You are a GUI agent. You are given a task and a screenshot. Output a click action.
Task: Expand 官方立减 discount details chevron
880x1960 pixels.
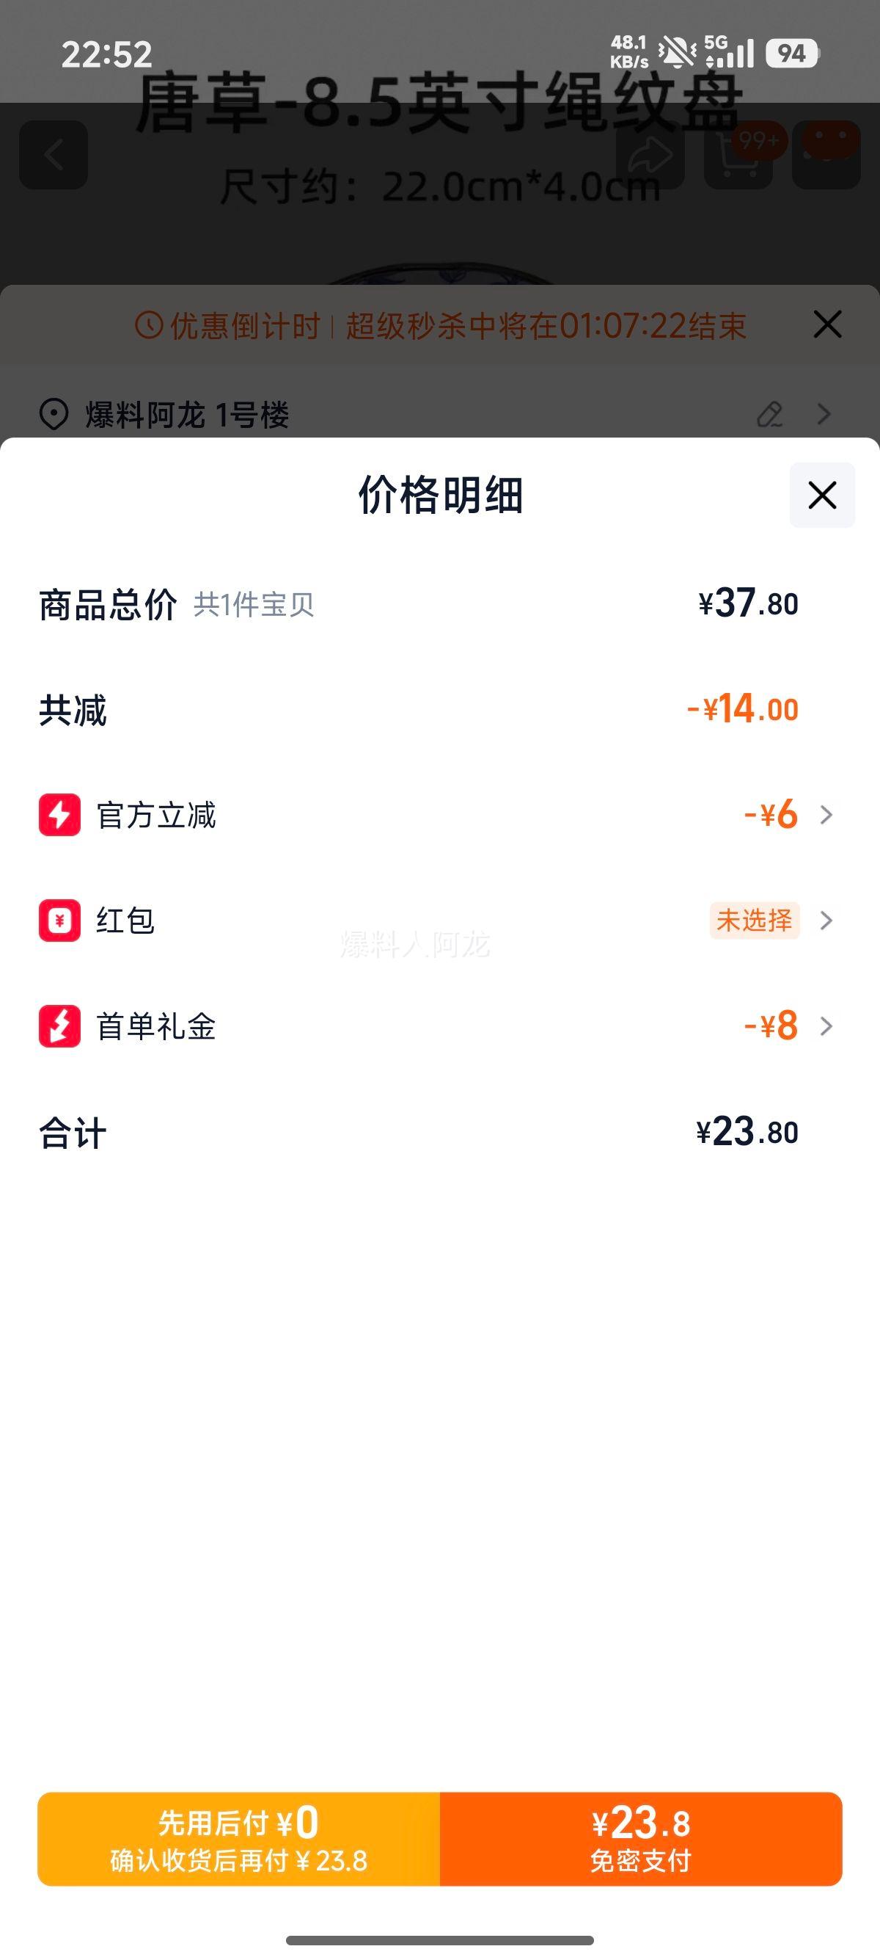click(x=826, y=815)
